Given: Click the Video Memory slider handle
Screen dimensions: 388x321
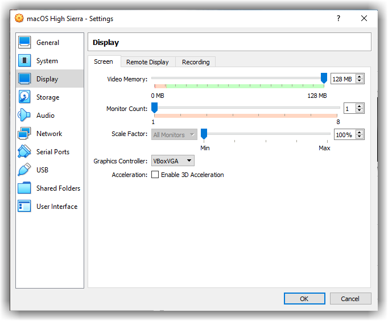Looking at the screenshot, I should click(324, 79).
